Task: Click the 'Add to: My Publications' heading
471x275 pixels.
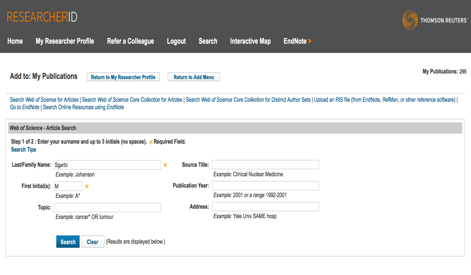Action: click(x=44, y=76)
